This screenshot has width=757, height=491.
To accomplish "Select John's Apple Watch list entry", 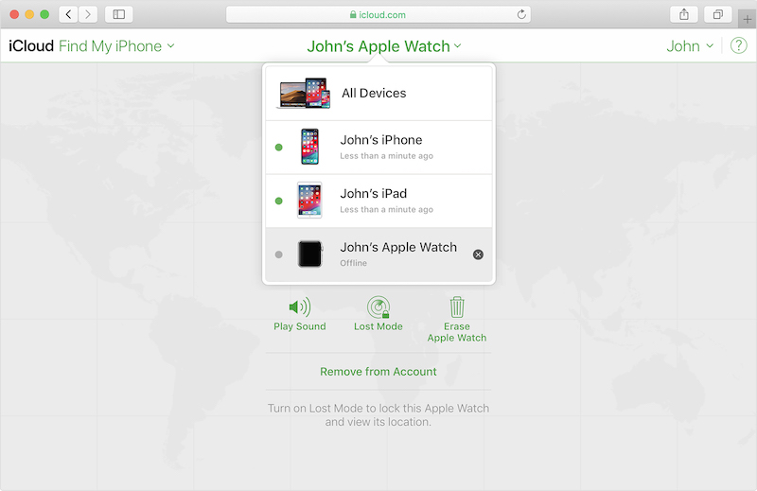I will (378, 254).
